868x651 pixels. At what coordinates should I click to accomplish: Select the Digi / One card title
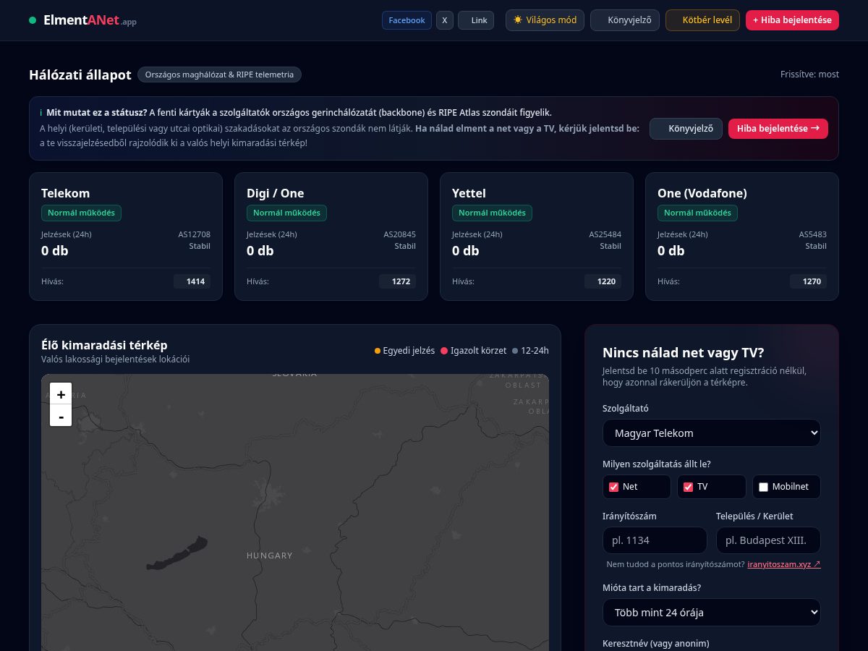tap(276, 193)
